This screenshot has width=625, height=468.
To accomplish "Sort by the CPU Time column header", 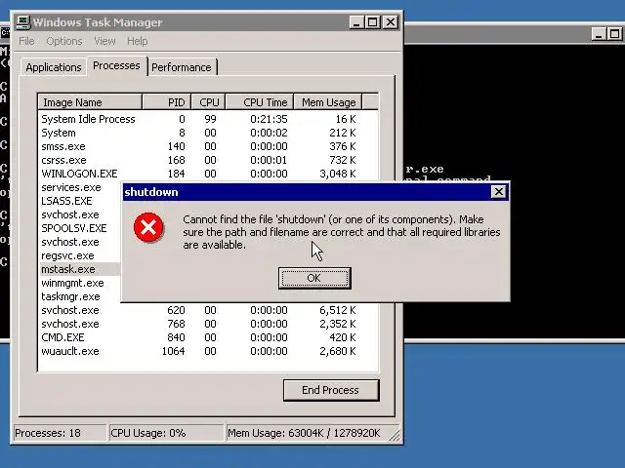I will pyautogui.click(x=260, y=102).
